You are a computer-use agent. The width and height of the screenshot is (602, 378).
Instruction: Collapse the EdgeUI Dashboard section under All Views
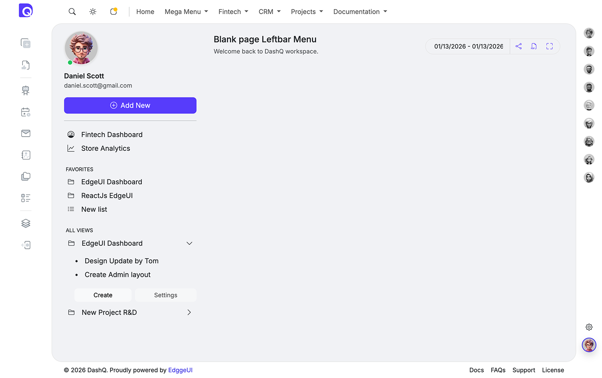(x=189, y=244)
